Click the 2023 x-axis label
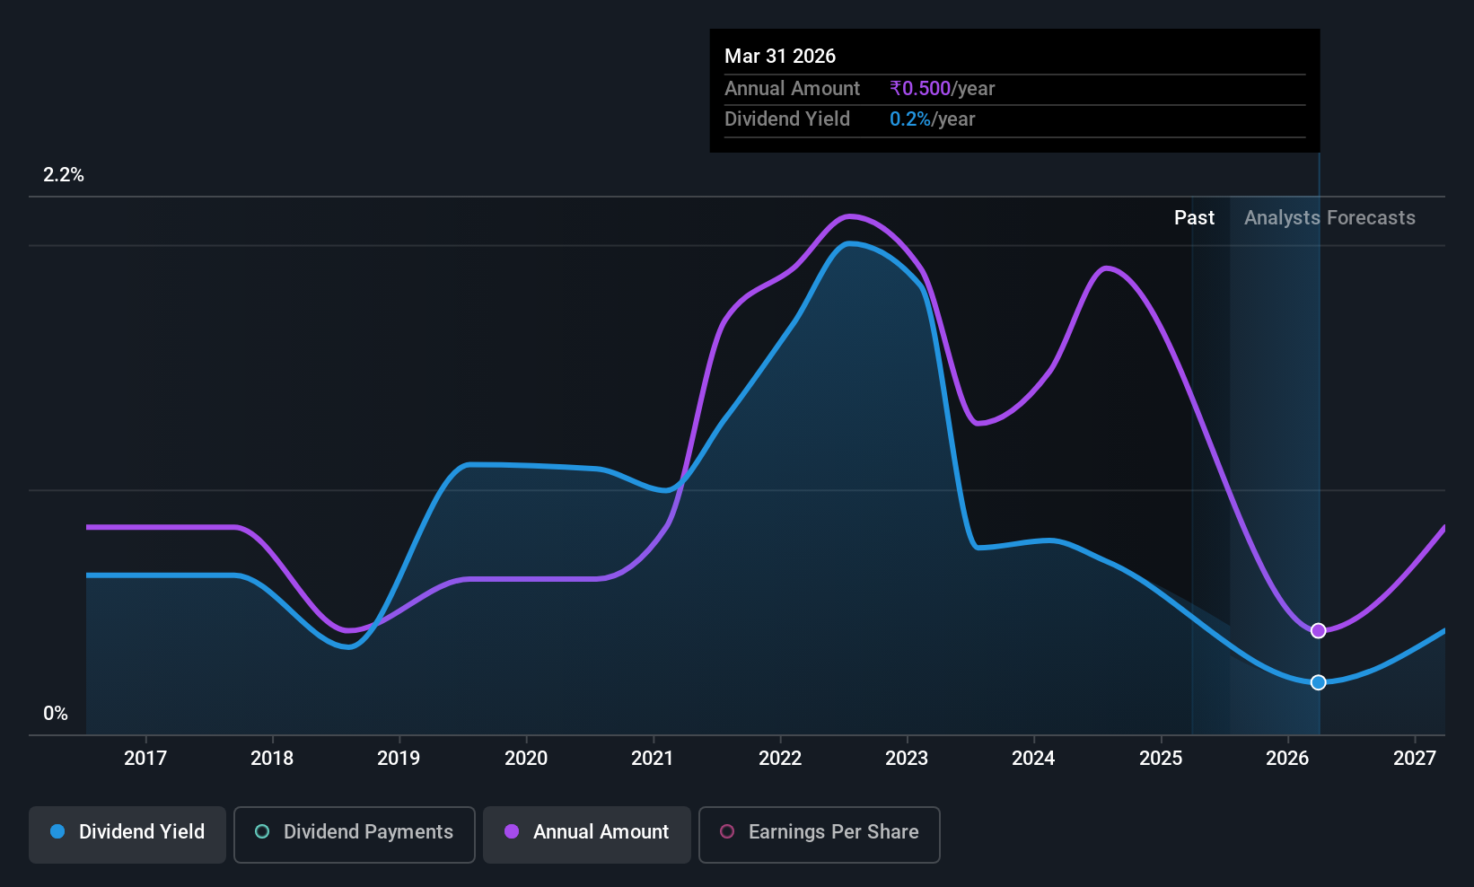This screenshot has height=887, width=1474. point(907,759)
